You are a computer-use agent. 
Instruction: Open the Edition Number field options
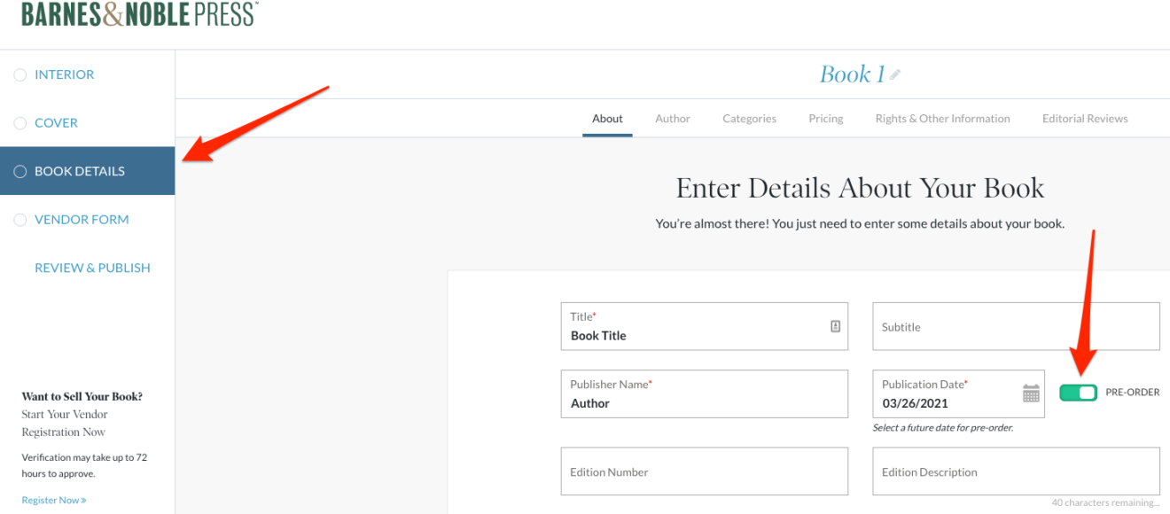704,471
